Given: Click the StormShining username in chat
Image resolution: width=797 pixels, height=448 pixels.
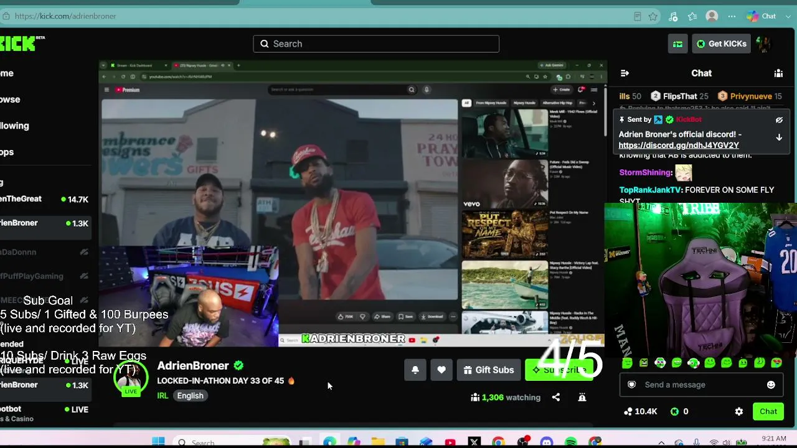Looking at the screenshot, I should 646,172.
